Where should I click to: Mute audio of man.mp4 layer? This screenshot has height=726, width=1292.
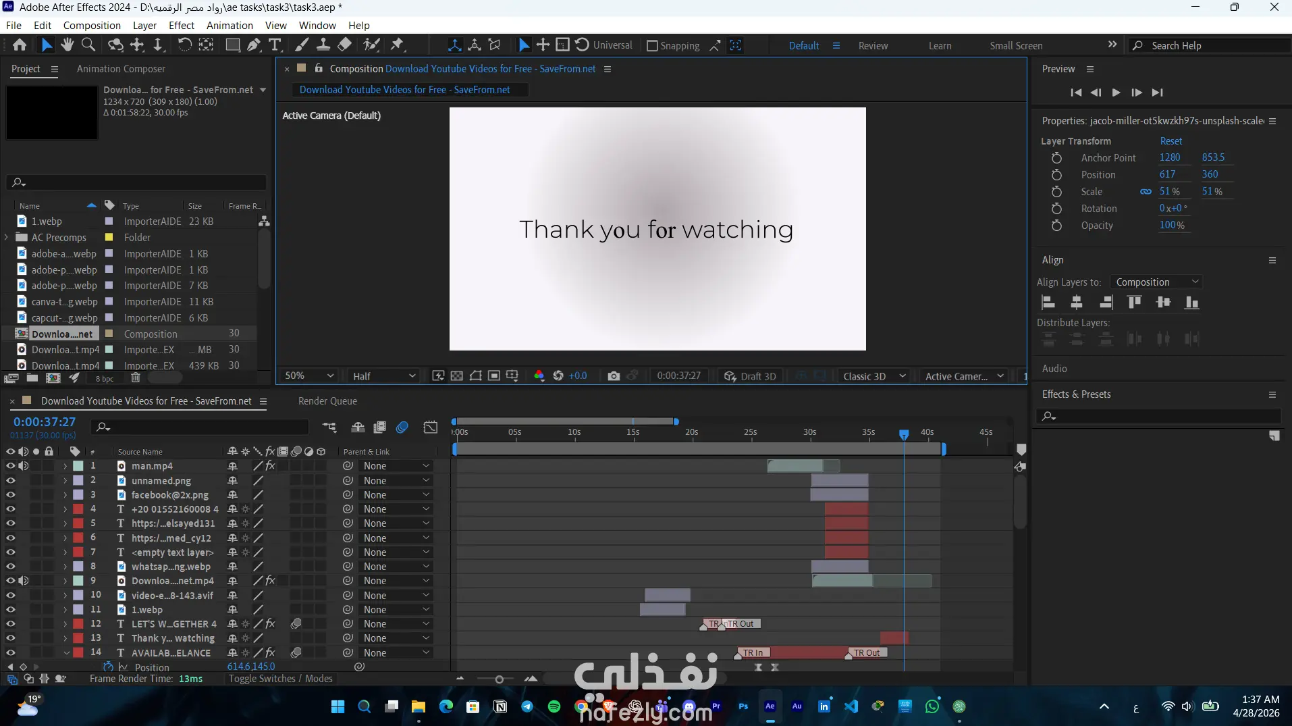[x=24, y=466]
